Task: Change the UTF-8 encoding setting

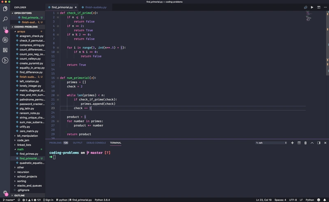Action: pyautogui.click(x=293, y=200)
